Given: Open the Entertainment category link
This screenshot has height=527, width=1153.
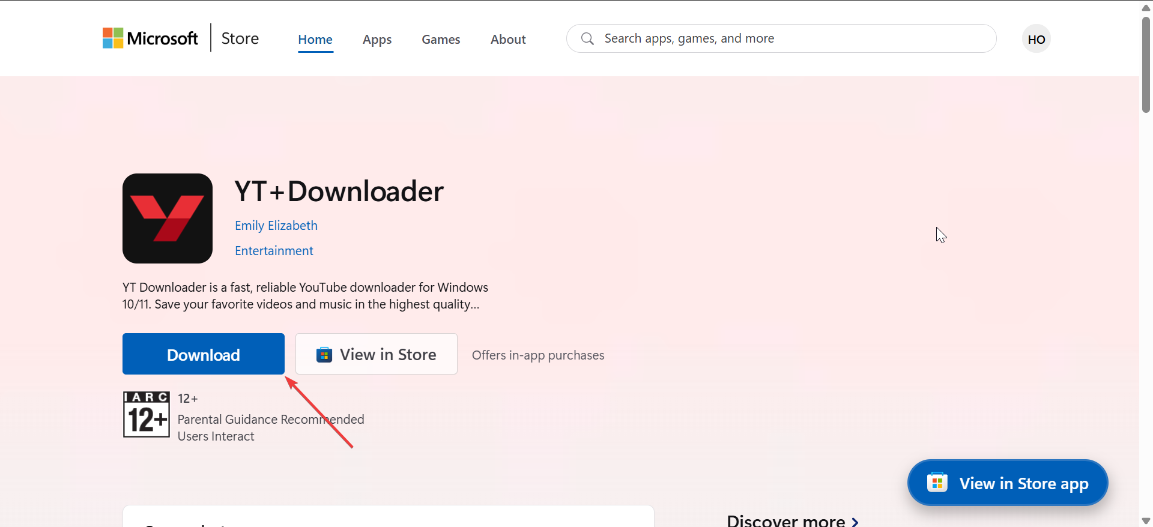Looking at the screenshot, I should (274, 251).
